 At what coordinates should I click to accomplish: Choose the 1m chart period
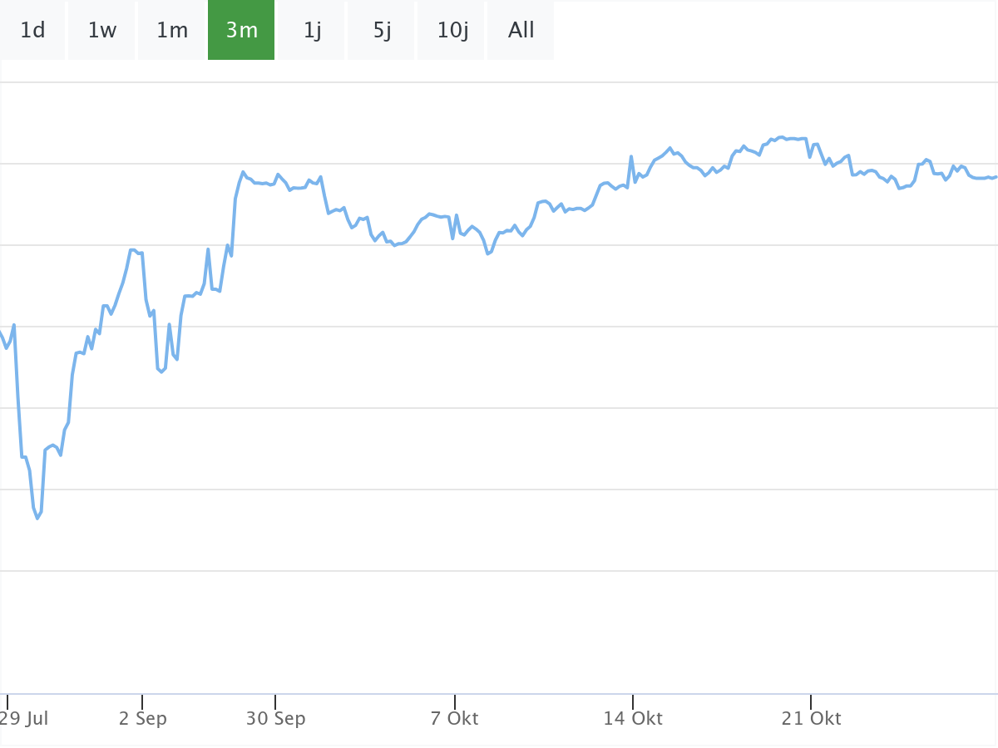[172, 31]
